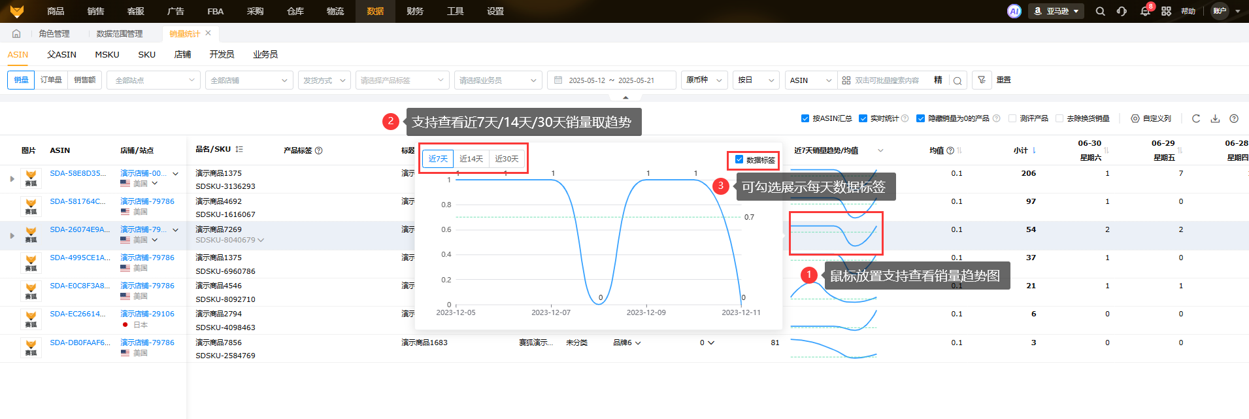The height and width of the screenshot is (419, 1249).
Task: Open the 亚马逊 platform dropdown
Action: (1056, 11)
